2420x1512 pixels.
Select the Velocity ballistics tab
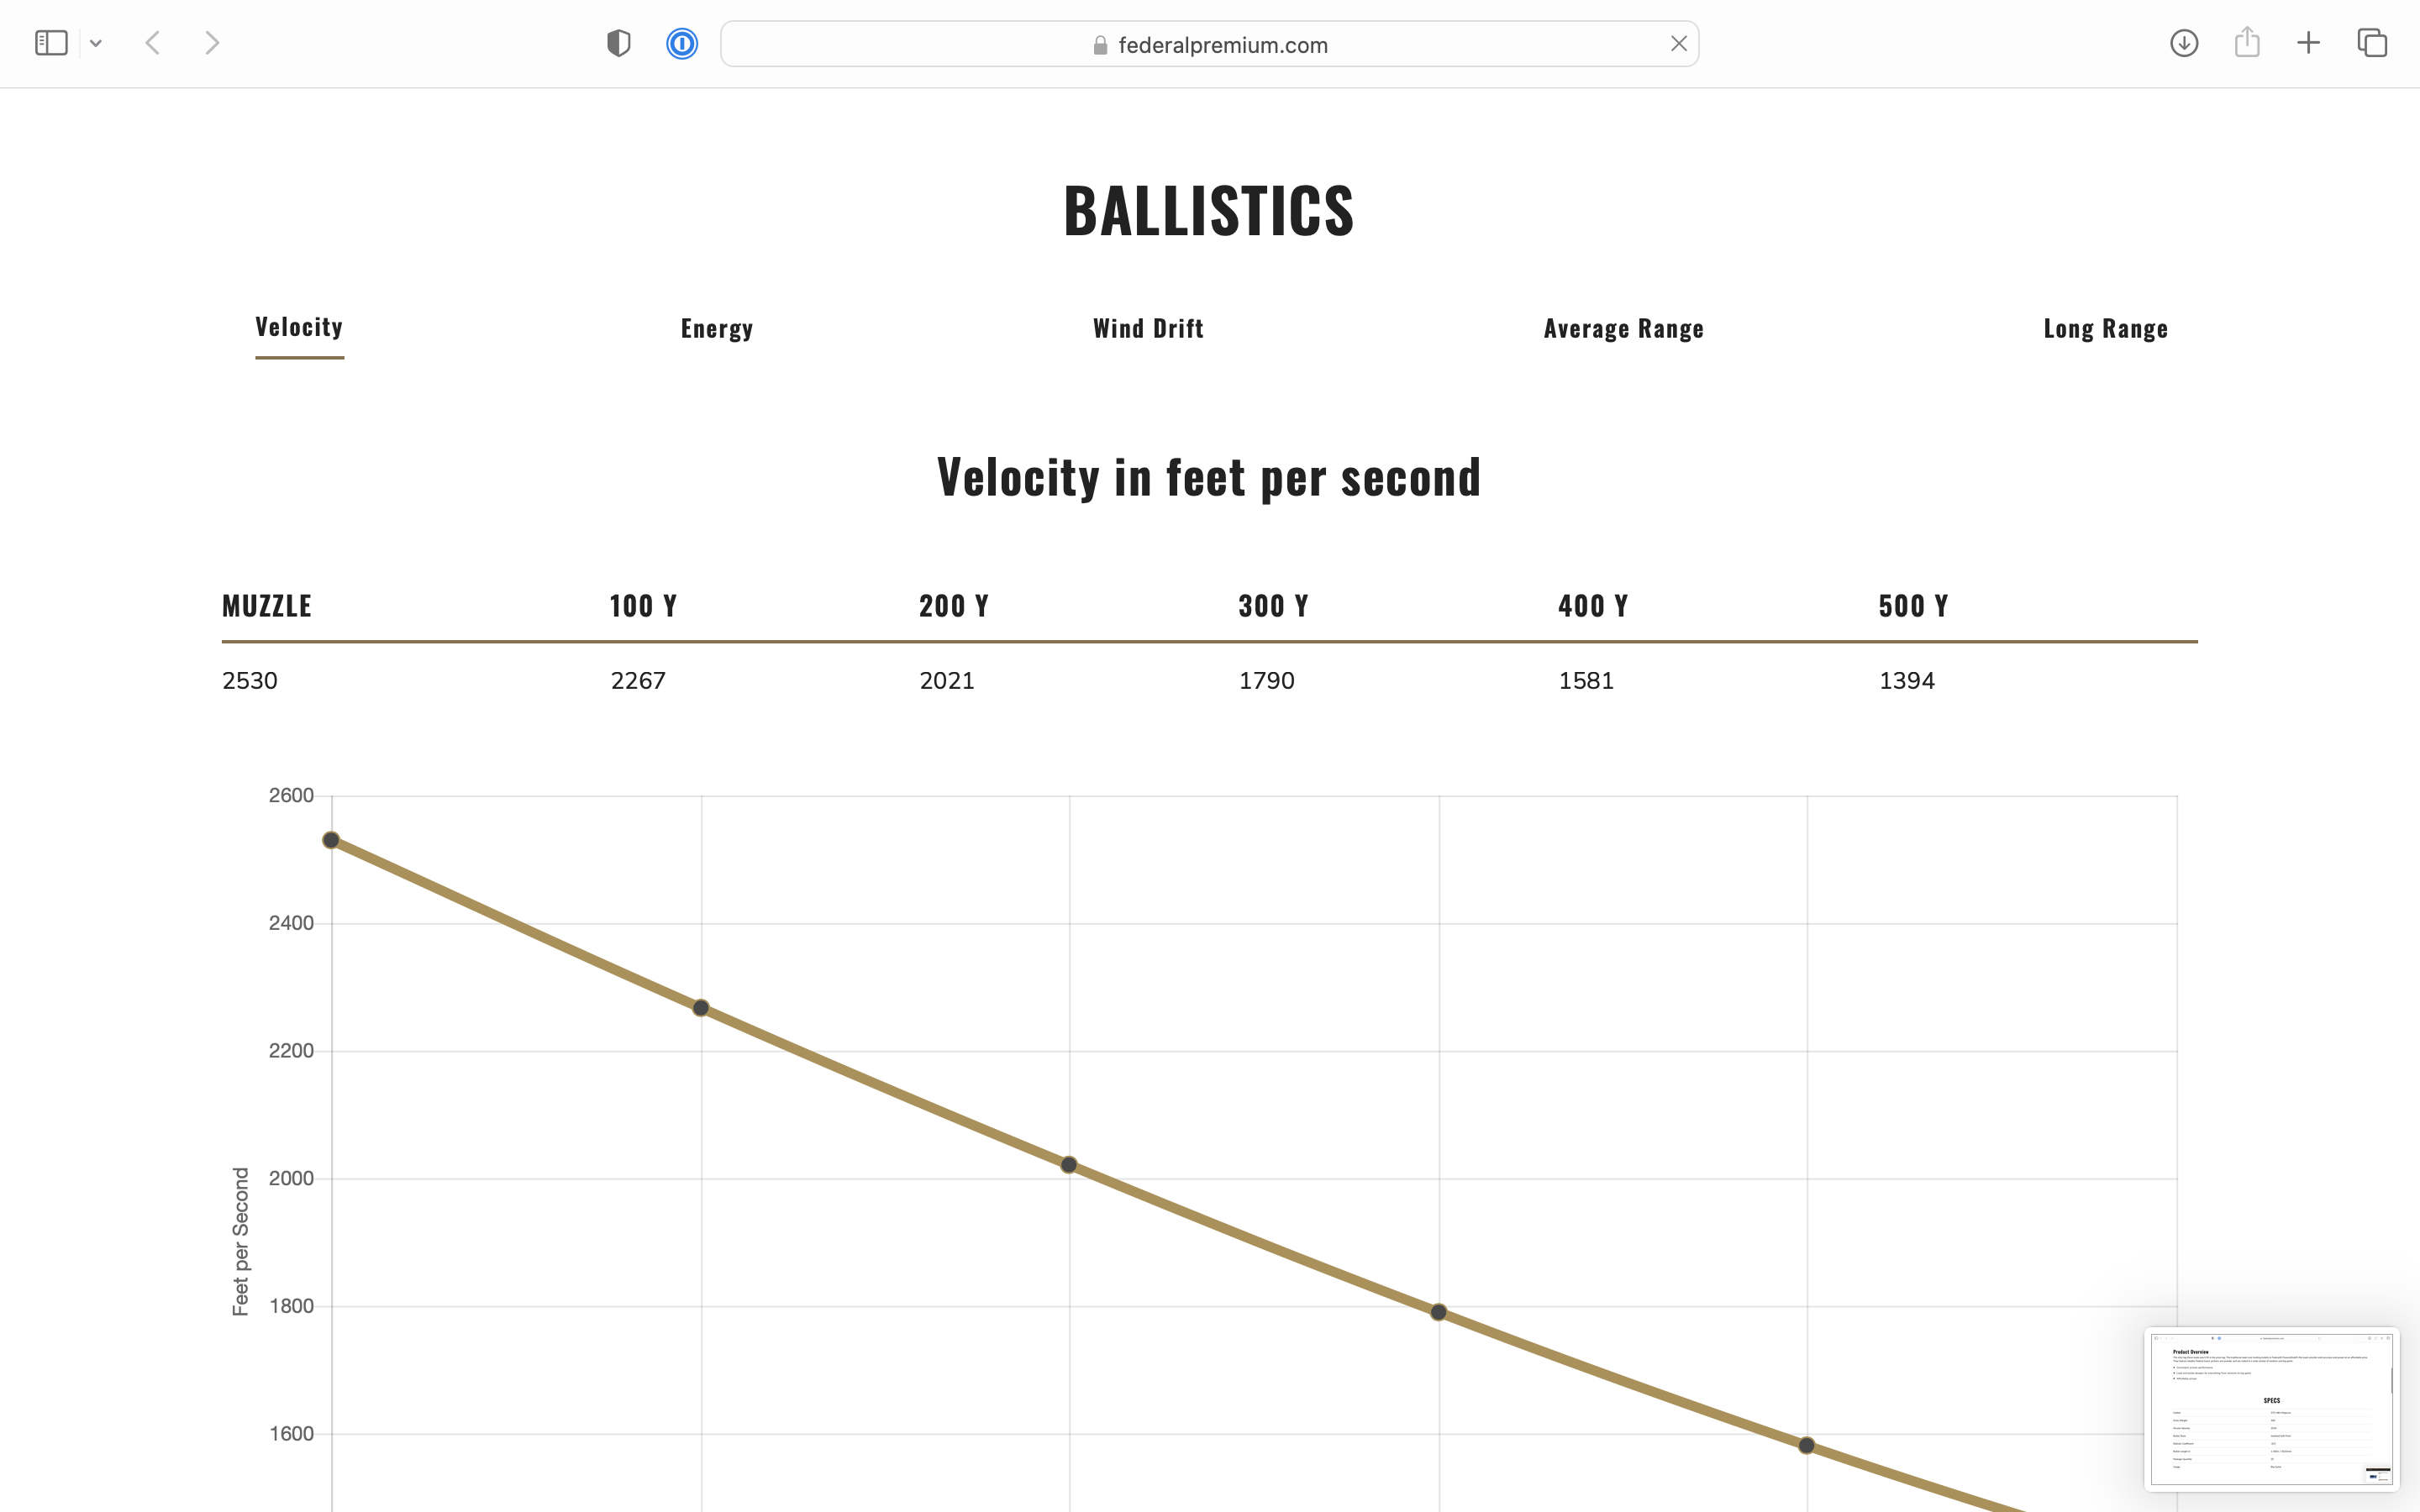299,327
